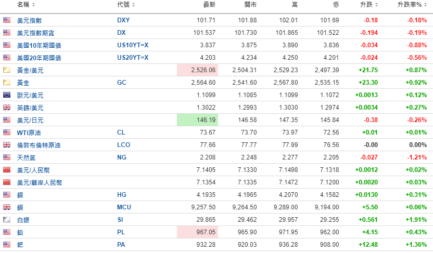433x253 pixels.
Task: Click the gold bar icon beside 黃金/美元
Action: [x=7, y=70]
